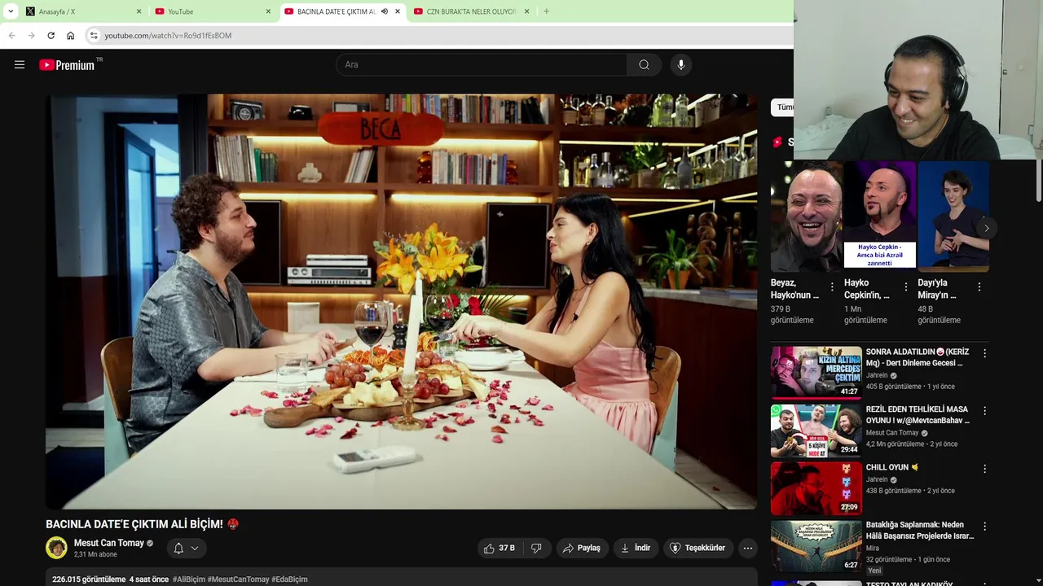This screenshot has width=1043, height=586.
Task: Open SONRA ALDATILDIN video thumbnail
Action: (x=816, y=372)
